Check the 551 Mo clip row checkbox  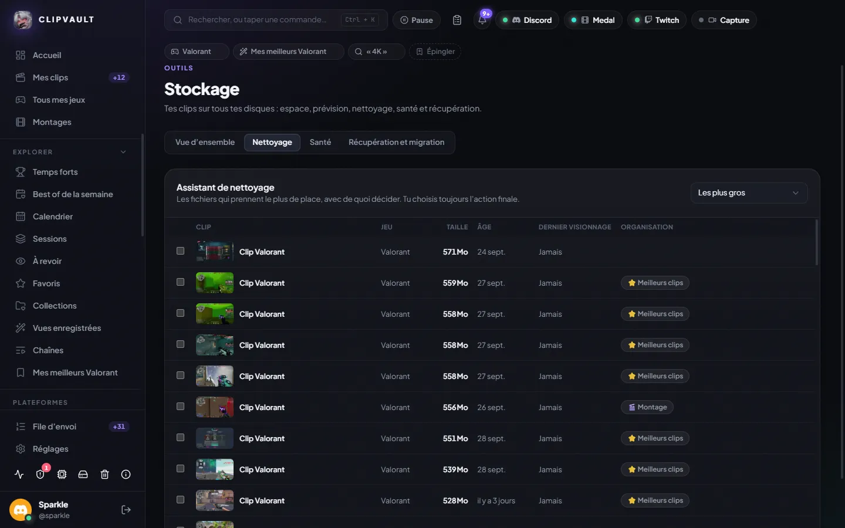click(x=181, y=438)
